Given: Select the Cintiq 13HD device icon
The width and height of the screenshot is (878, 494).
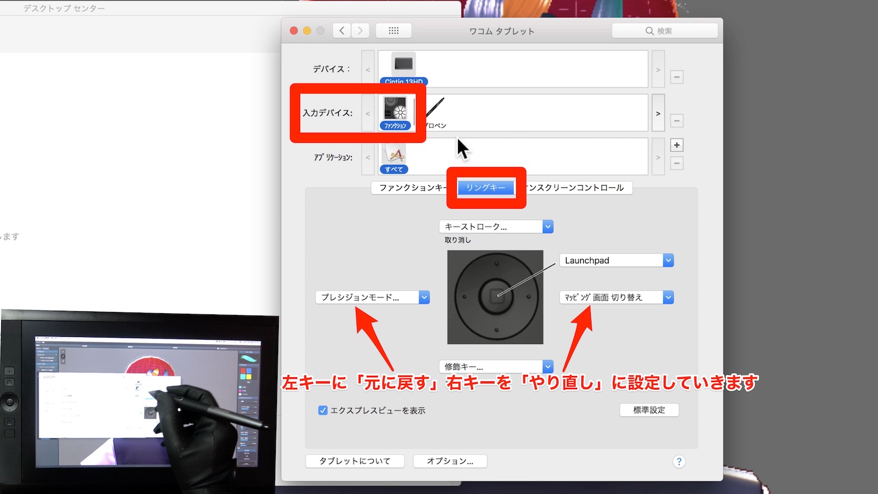Looking at the screenshot, I should [403, 68].
